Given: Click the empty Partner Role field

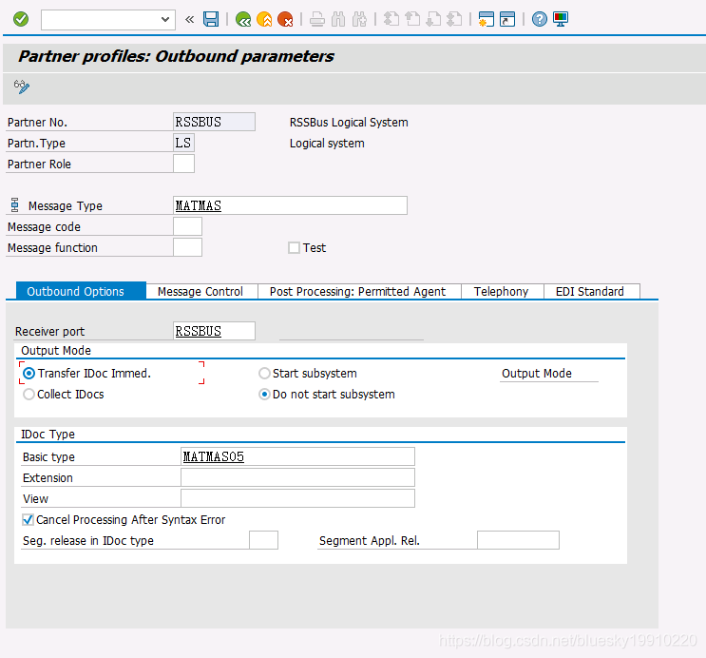Looking at the screenshot, I should pos(183,164).
